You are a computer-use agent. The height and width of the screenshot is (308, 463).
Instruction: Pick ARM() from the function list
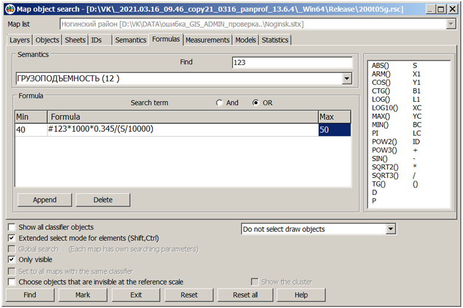[381, 74]
